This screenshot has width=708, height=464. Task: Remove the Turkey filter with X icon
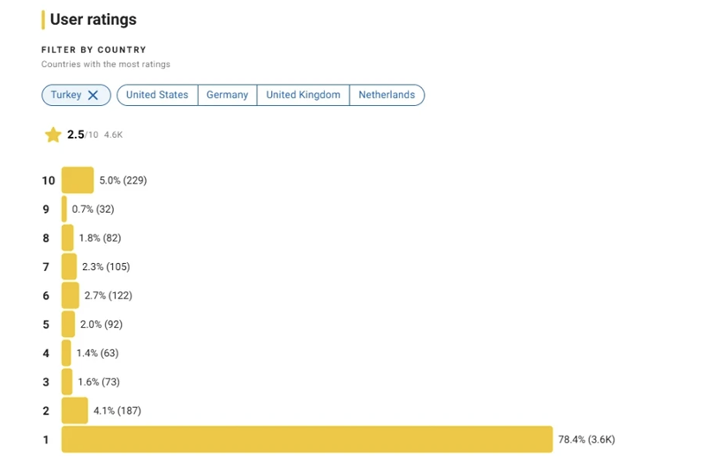click(x=93, y=95)
